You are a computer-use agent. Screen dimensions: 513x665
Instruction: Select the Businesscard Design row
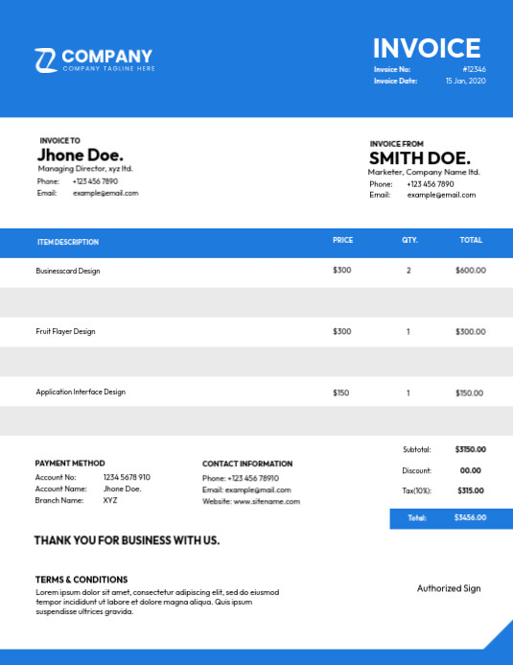[x=256, y=273]
